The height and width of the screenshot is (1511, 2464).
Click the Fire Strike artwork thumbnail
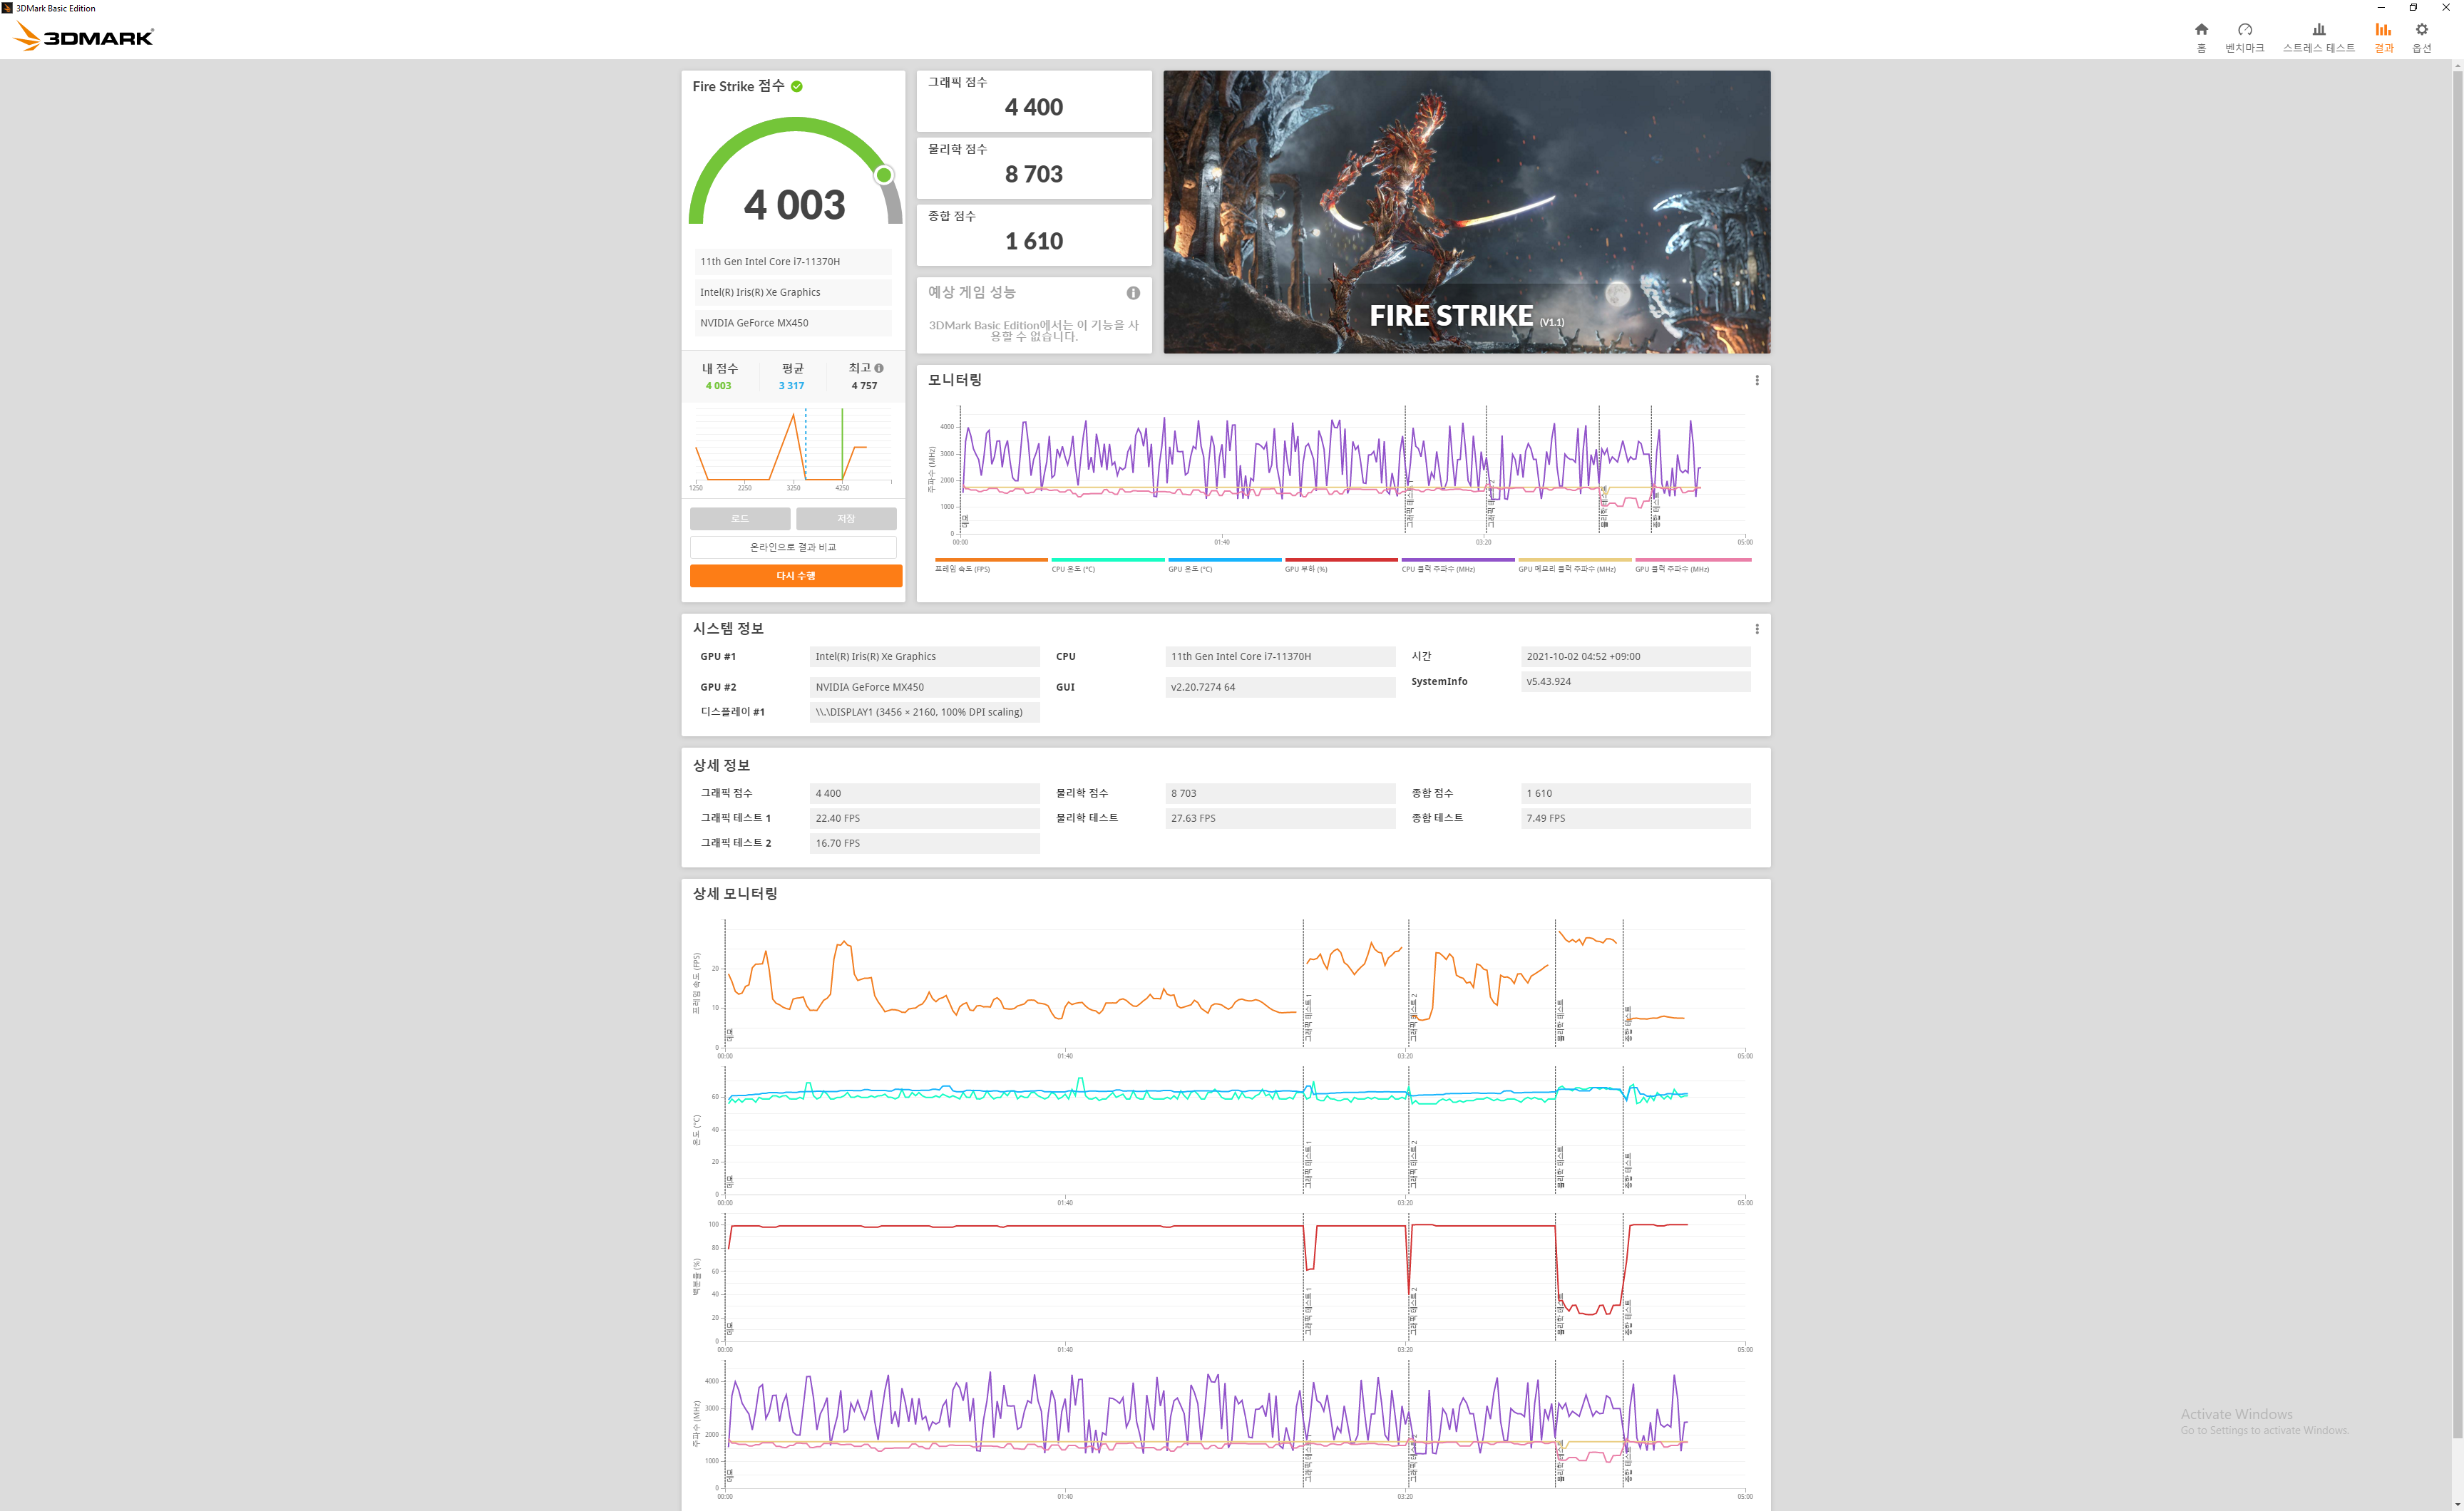point(1466,211)
